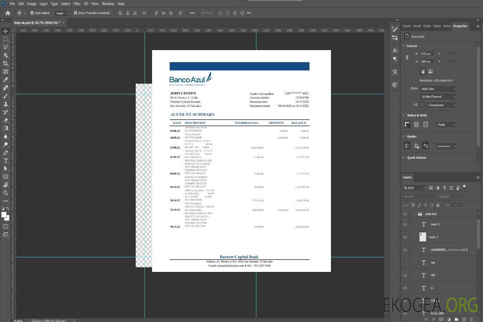
Task: Pick the Eyedropper tool
Action: tap(5, 80)
